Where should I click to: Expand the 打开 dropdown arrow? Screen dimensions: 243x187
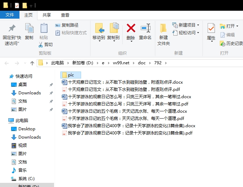[237, 26]
